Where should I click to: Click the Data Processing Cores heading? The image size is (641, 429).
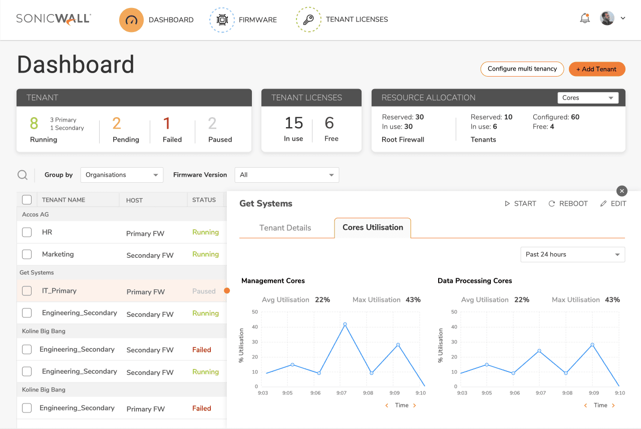click(x=475, y=281)
